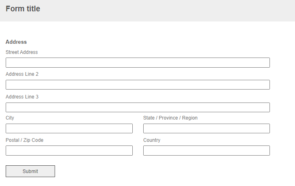
Task: Click the 'Address Line 3' label
Action: point(22,97)
